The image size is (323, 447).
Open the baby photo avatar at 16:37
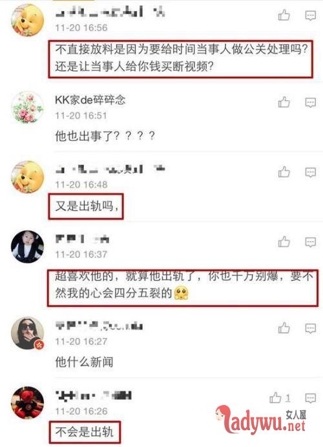point(27,247)
